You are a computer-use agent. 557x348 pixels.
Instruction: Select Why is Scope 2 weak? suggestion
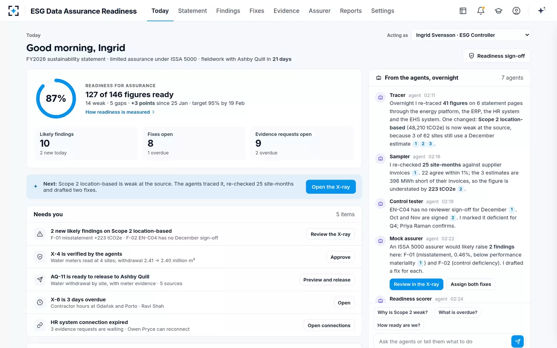403,312
